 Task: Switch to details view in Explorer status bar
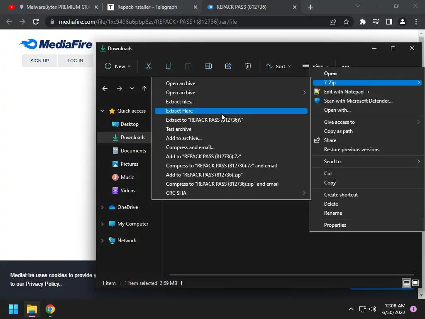[x=406, y=283]
